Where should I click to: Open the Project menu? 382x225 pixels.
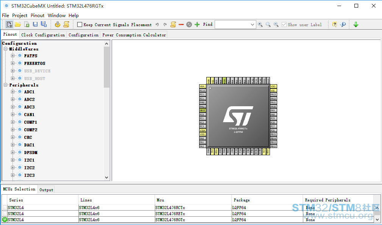[20, 16]
